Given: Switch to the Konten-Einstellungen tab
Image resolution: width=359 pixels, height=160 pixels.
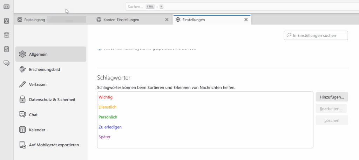Looking at the screenshot, I should pyautogui.click(x=126, y=20).
